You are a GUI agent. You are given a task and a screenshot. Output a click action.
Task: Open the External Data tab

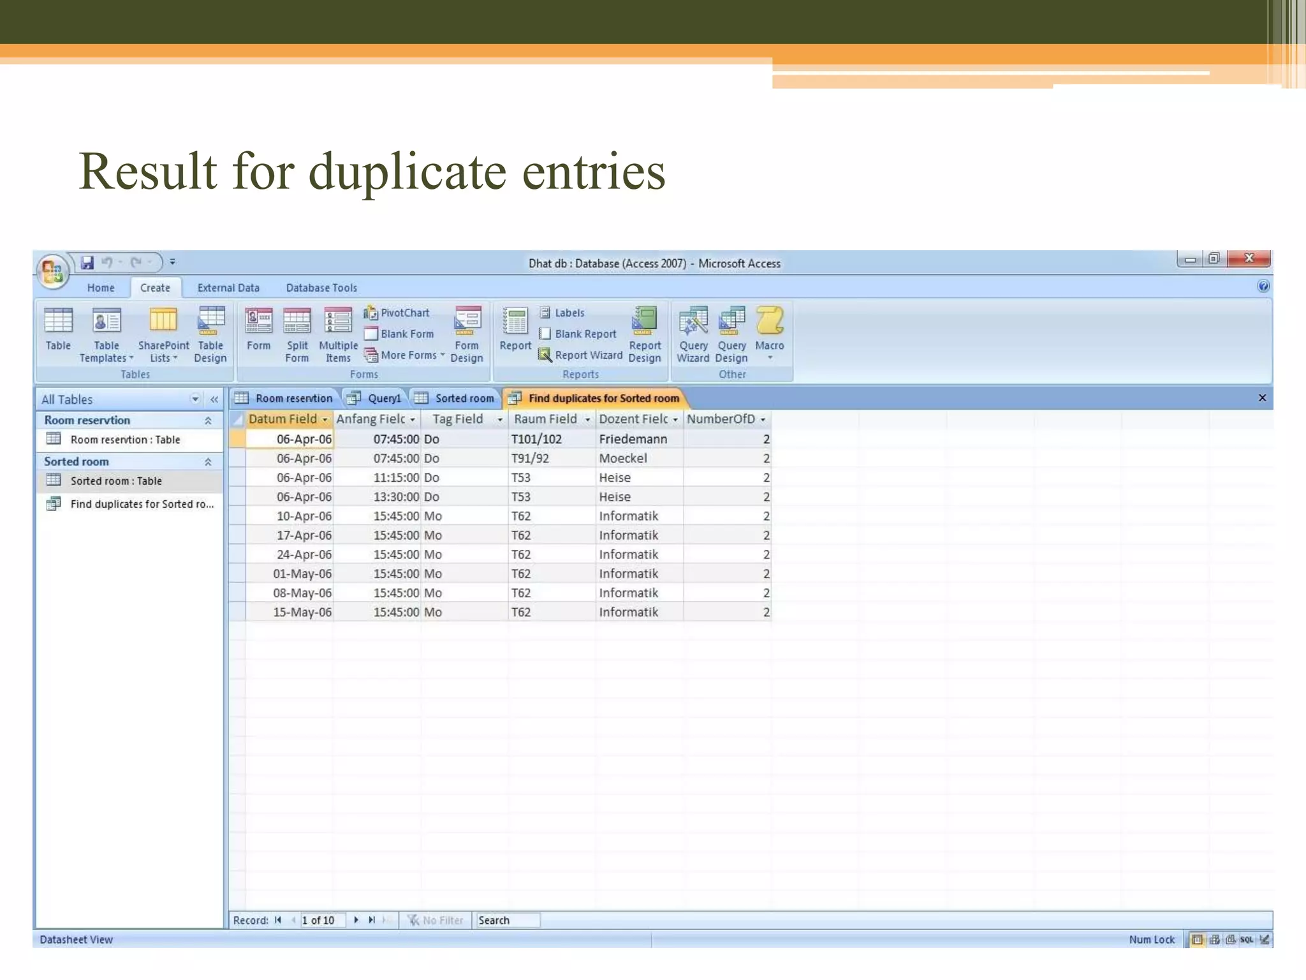pos(228,288)
